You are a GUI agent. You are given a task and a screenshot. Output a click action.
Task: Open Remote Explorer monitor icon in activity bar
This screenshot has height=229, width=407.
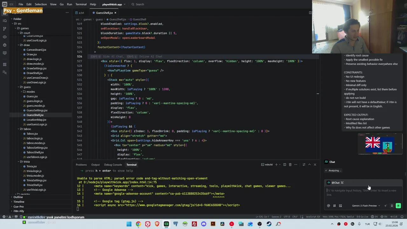point(4,53)
